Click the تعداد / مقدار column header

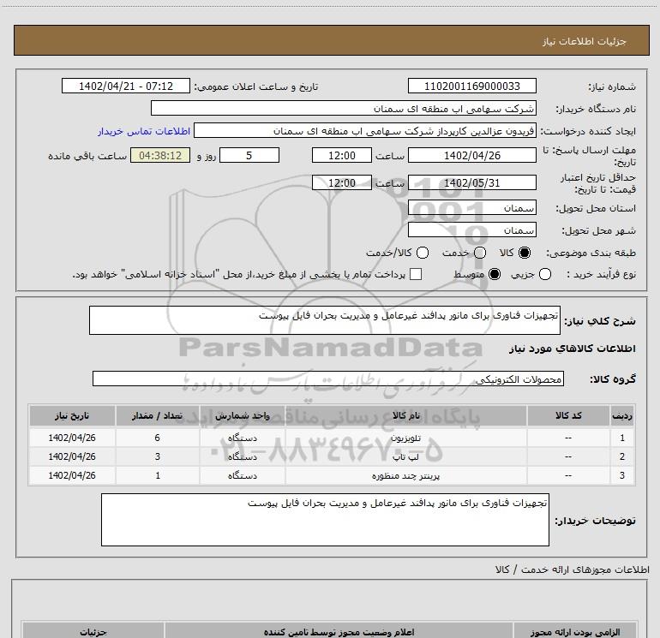(158, 415)
